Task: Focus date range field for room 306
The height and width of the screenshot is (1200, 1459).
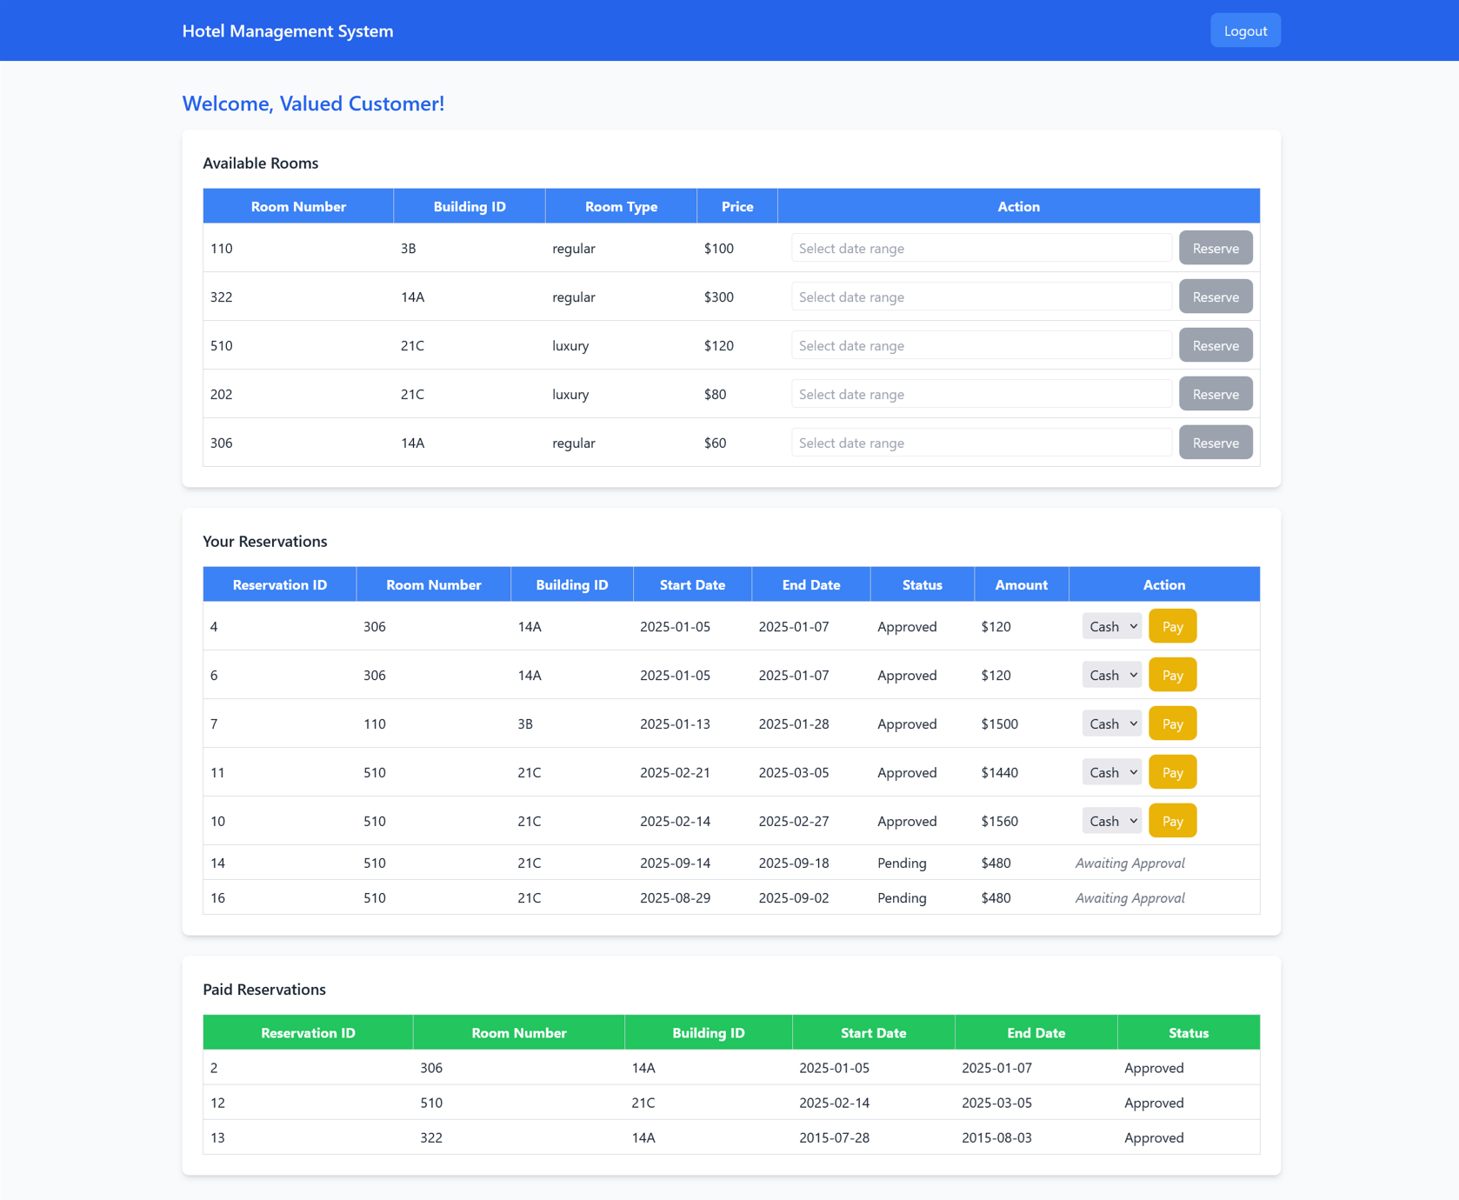Action: (x=980, y=443)
